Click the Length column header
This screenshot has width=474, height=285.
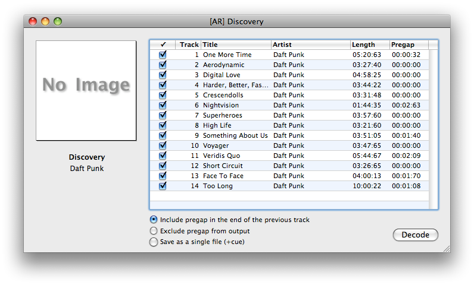pyautogui.click(x=370, y=45)
